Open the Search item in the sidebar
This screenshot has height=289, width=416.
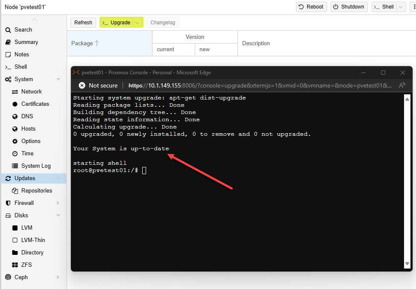point(18,30)
